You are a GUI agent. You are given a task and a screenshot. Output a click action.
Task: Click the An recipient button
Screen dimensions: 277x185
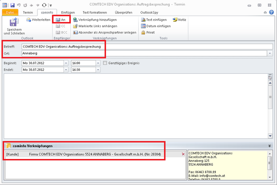[61, 20]
